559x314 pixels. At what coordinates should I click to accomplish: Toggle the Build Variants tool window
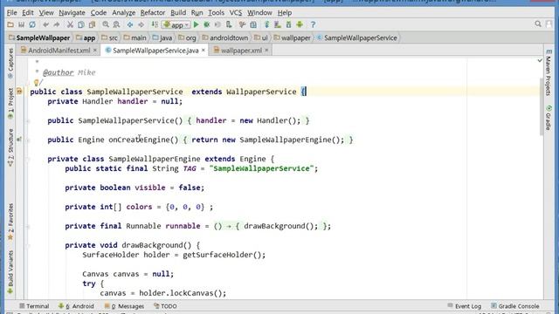click(10, 272)
